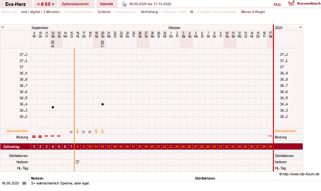Click the date range 09.09.2020 bis 17.10.2020
Viewport: 321px width, 191px height.
(x=150, y=4)
